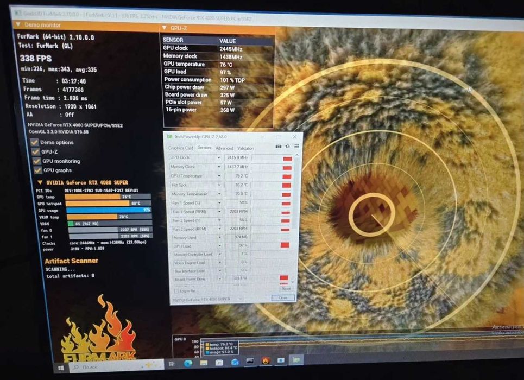Click the 16-pin power 268 W row

pyautogui.click(x=218, y=110)
